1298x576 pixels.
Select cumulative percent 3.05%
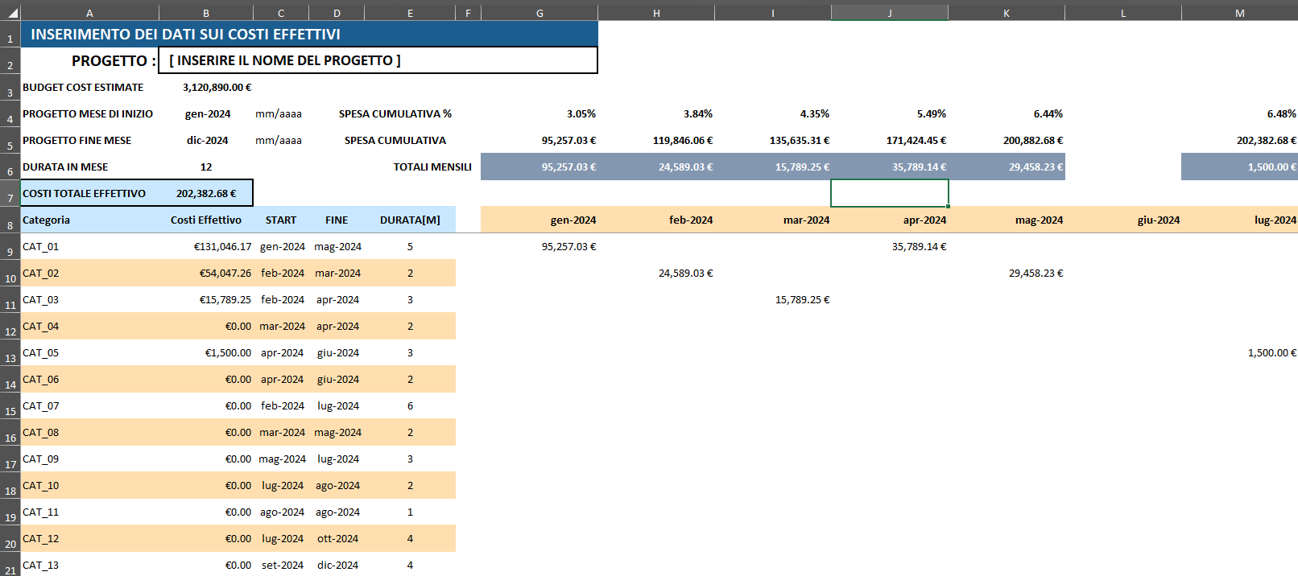[581, 113]
